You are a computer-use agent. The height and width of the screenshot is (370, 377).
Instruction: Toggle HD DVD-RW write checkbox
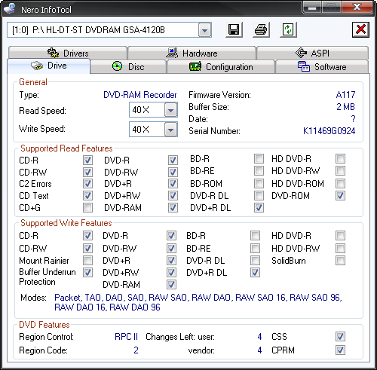pyautogui.click(x=340, y=249)
